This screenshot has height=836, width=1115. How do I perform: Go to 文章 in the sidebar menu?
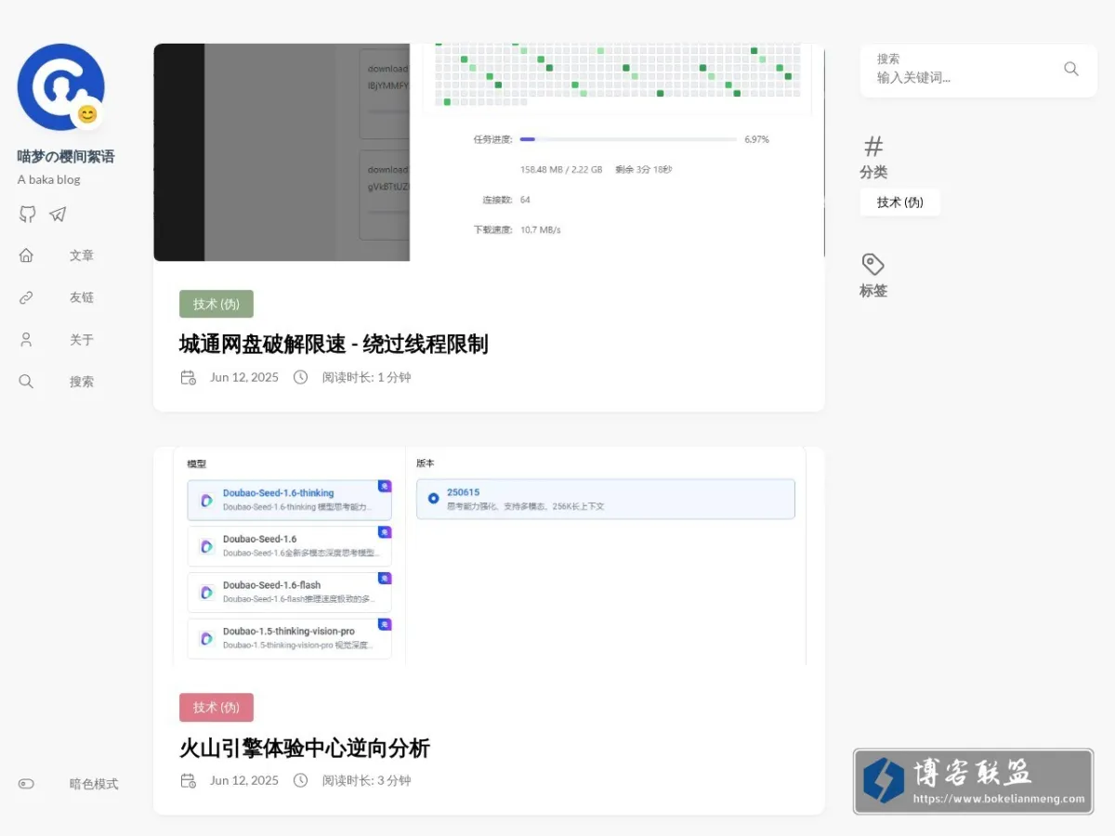point(82,255)
